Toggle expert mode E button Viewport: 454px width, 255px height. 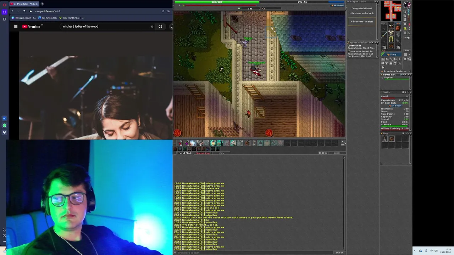[x=409, y=33]
